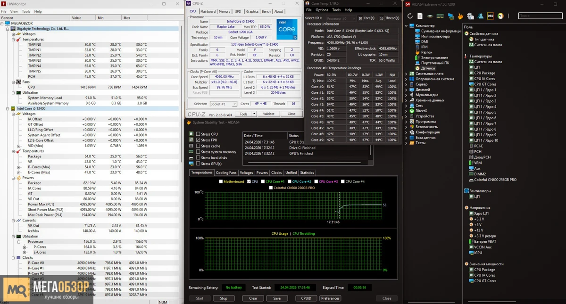Expand the Системная плата node in AIDA64
The height and width of the screenshot is (304, 566).
click(x=406, y=74)
